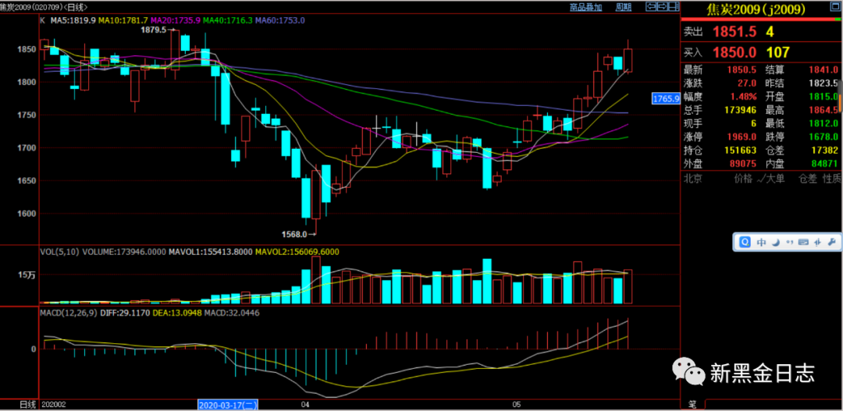Click the 1765.9 price cursor label
This screenshot has height=411, width=843.
(666, 98)
